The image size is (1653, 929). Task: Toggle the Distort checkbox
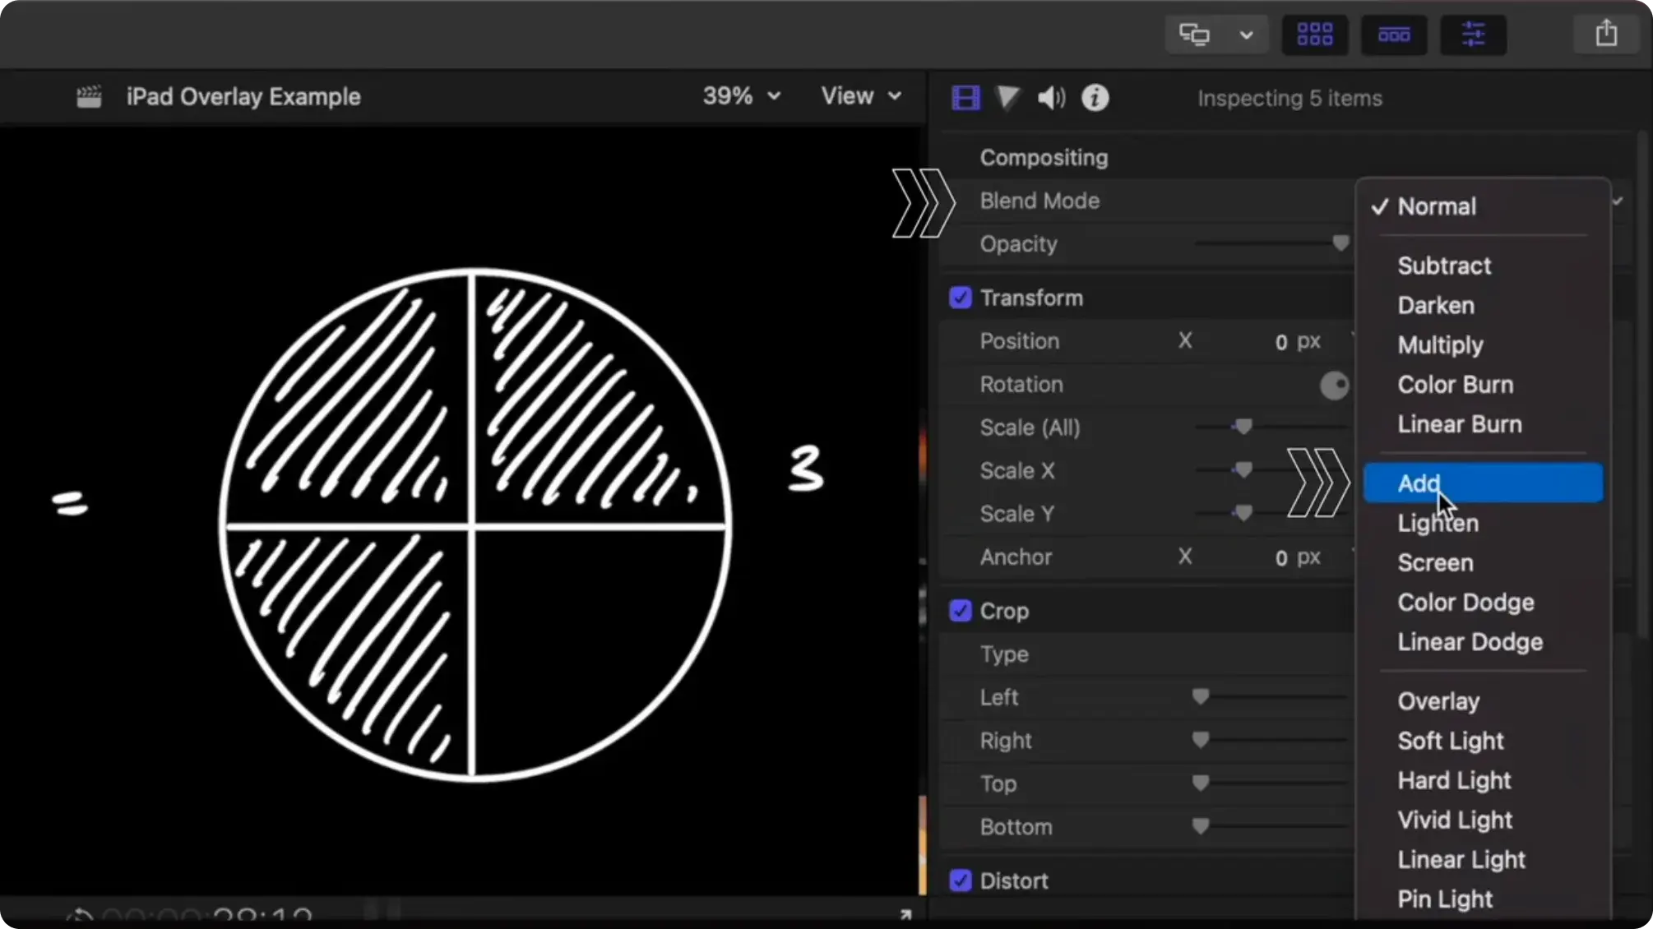(961, 880)
